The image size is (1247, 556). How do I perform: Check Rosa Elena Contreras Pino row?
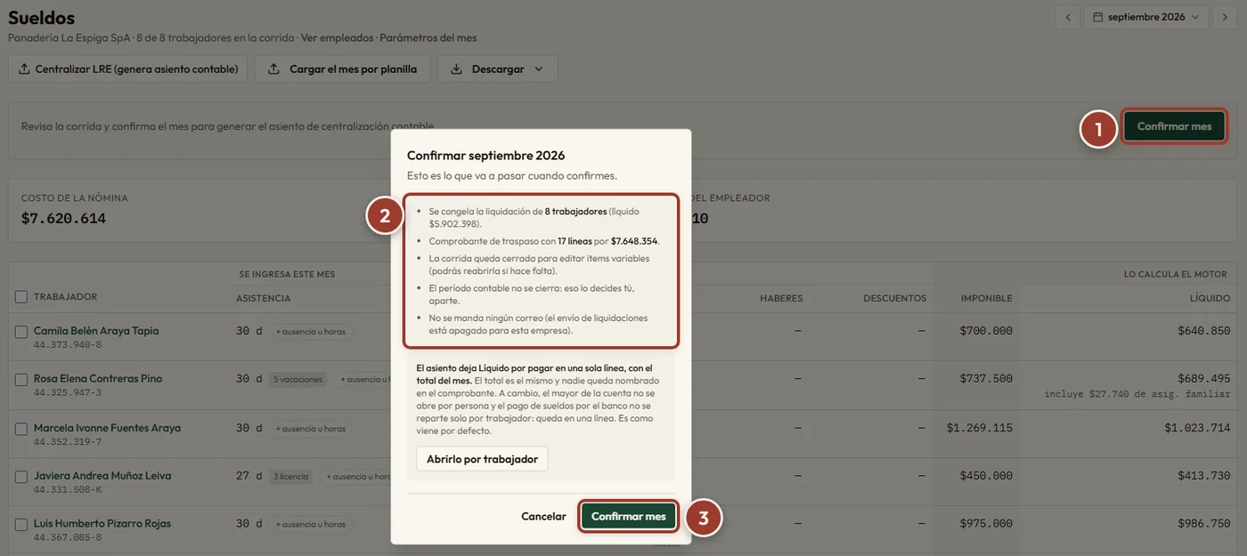pos(21,380)
